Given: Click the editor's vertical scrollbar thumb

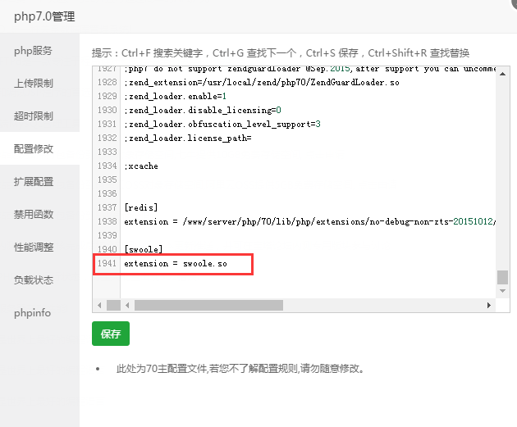Looking at the screenshot, I should click(x=502, y=278).
